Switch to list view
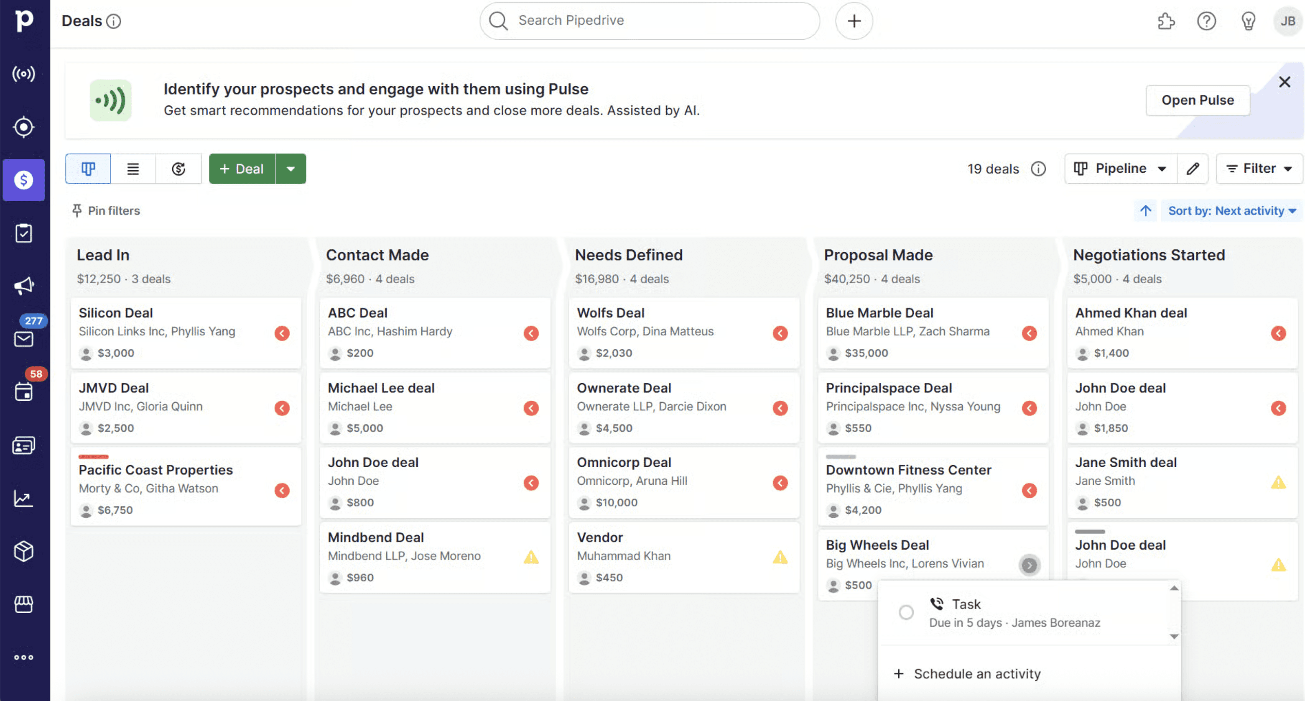1305x701 pixels. click(x=133, y=169)
